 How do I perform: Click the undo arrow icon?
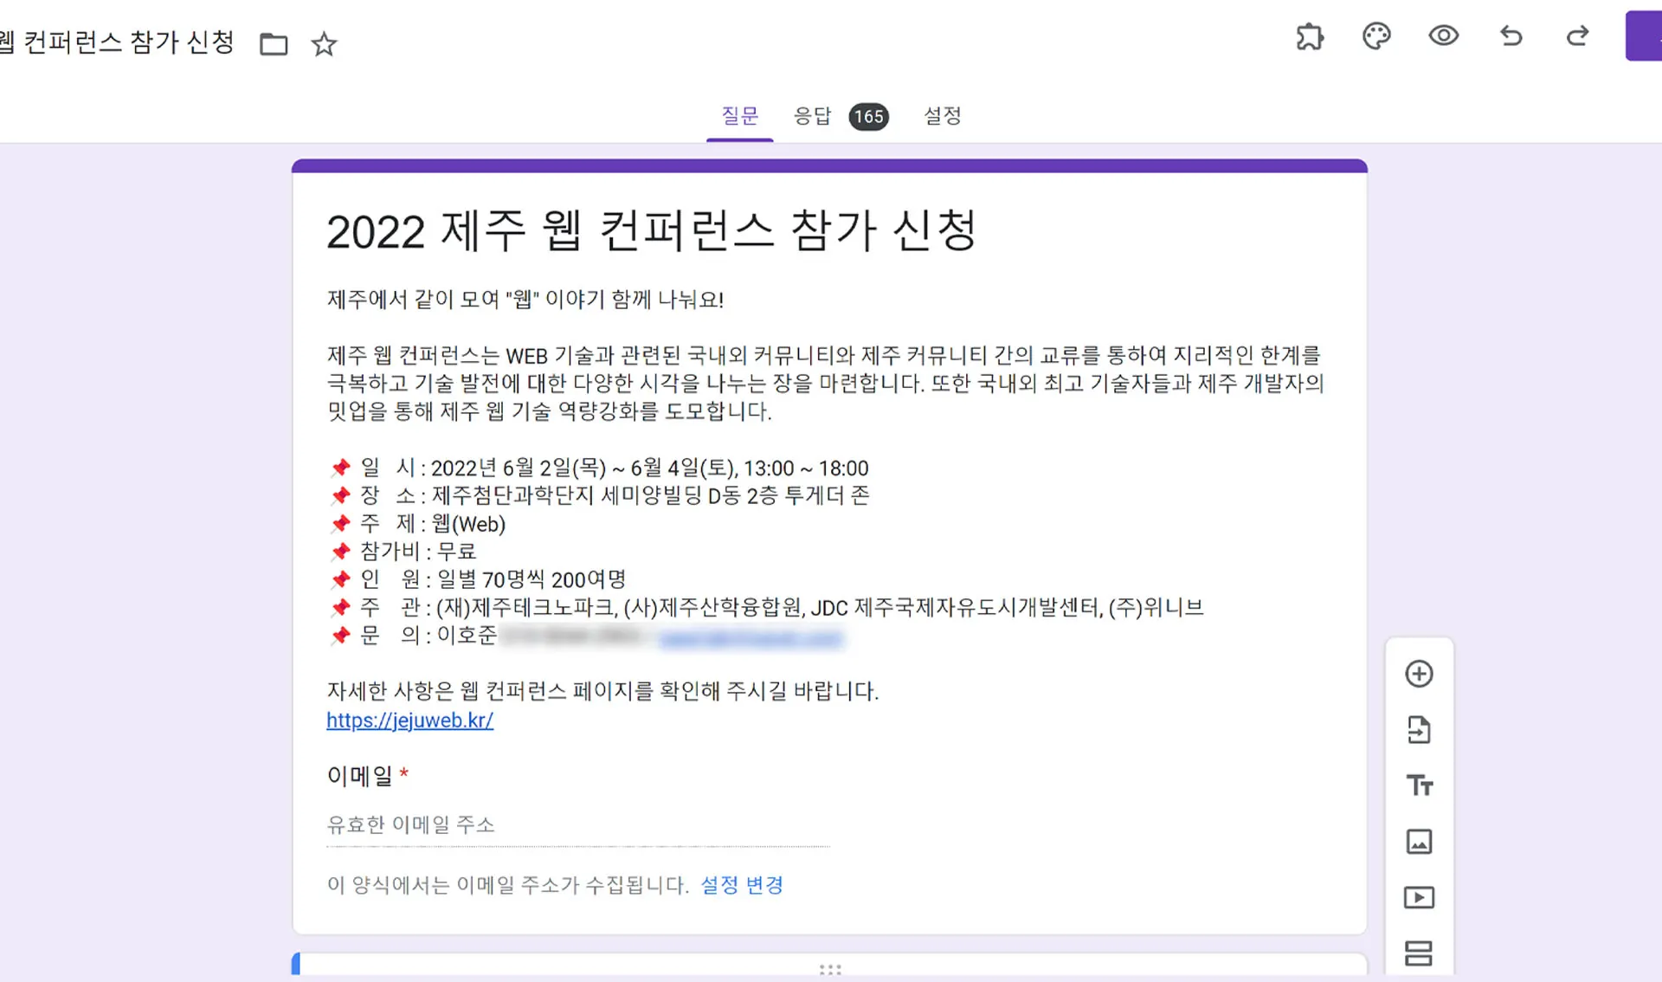point(1511,36)
